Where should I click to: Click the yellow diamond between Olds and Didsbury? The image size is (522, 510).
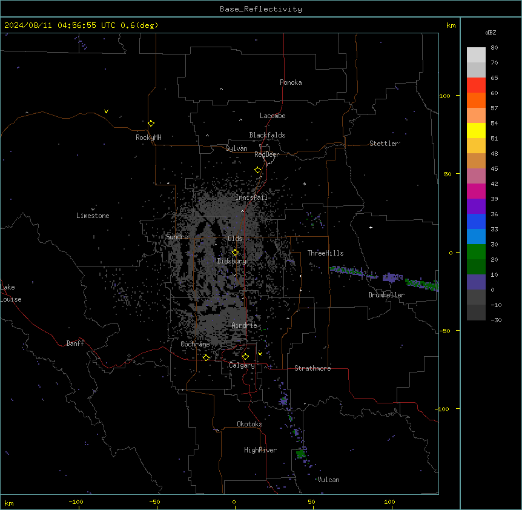point(235,253)
